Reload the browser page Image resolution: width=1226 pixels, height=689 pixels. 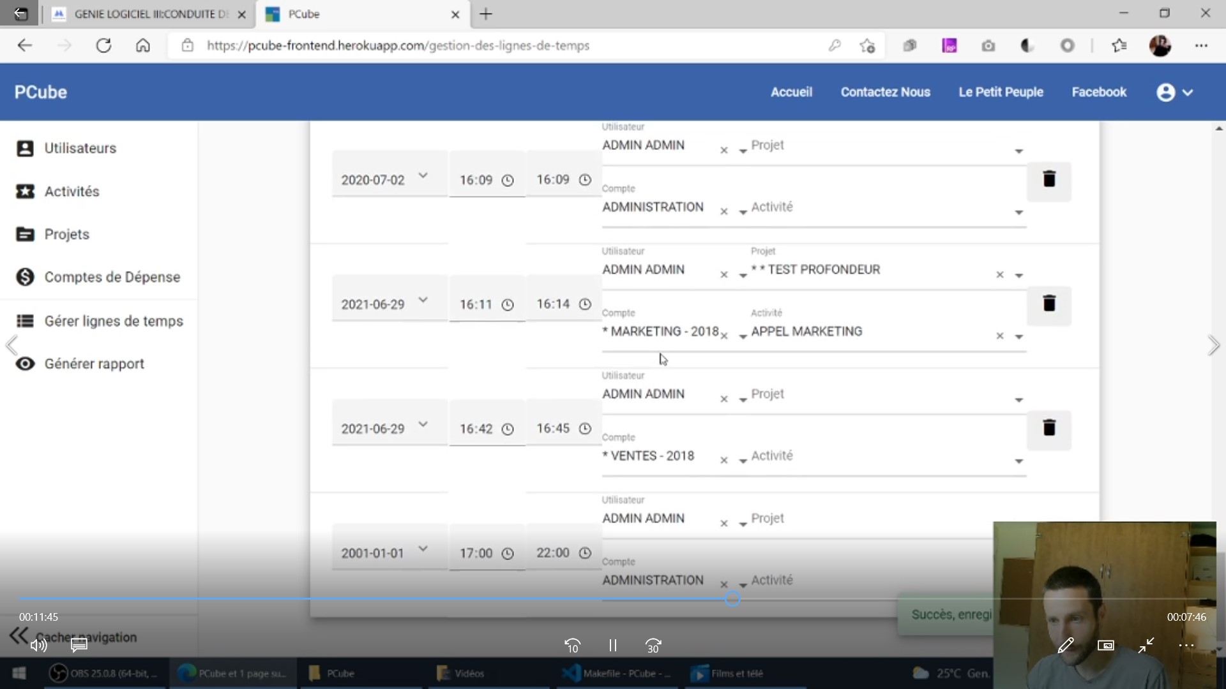[x=103, y=45]
